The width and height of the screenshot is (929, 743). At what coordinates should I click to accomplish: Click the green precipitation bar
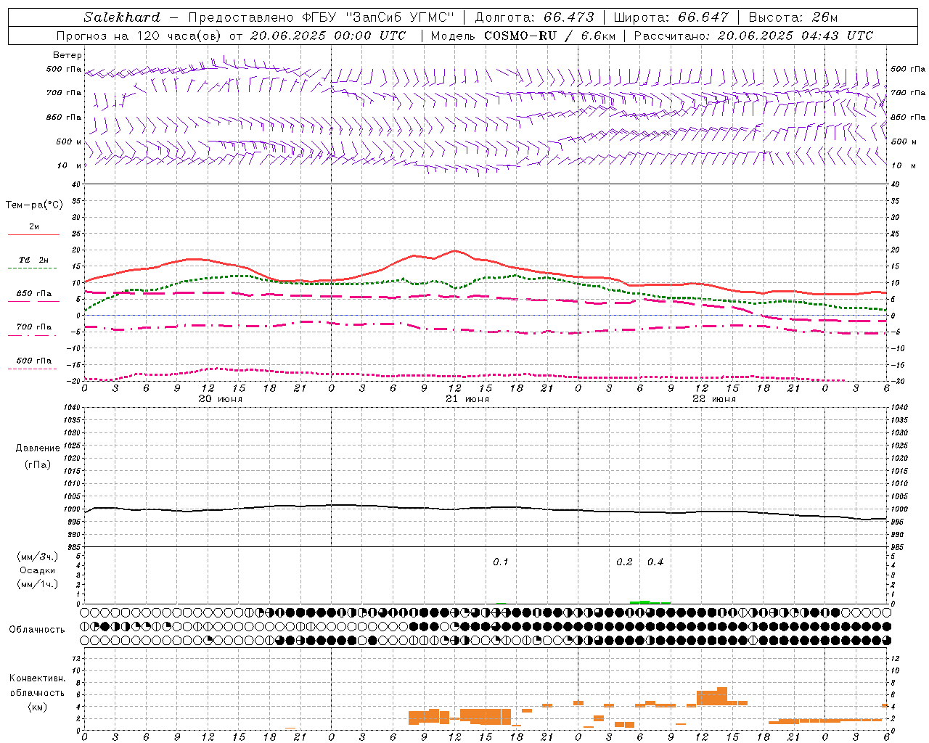pos(650,602)
